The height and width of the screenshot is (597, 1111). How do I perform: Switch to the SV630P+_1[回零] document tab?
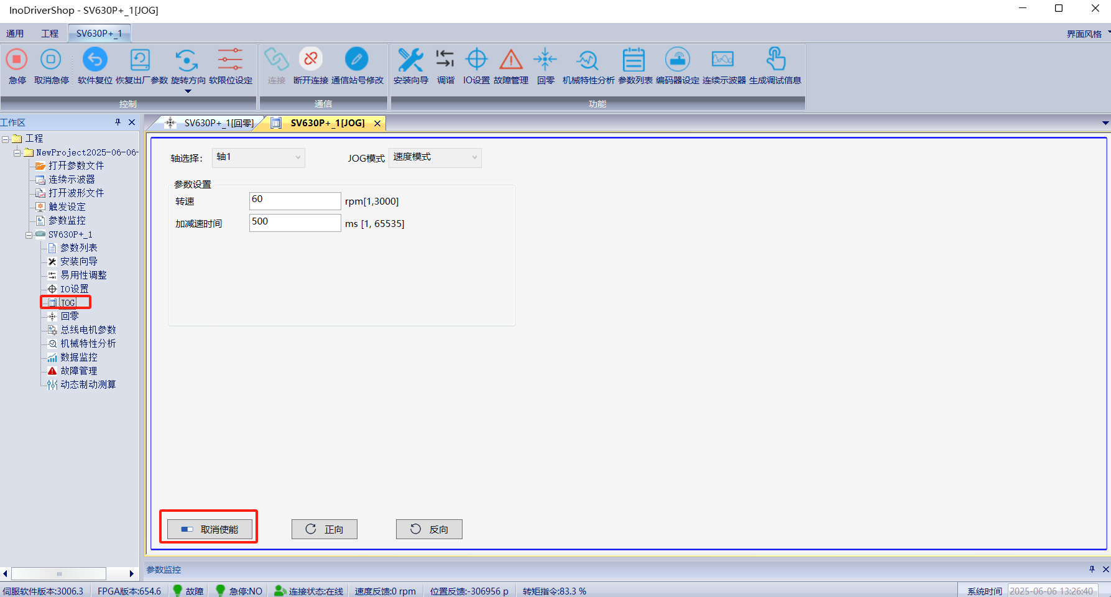[211, 123]
